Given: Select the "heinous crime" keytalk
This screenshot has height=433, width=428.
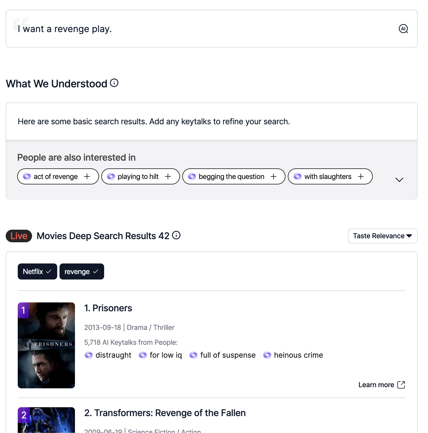Looking at the screenshot, I should tap(298, 355).
